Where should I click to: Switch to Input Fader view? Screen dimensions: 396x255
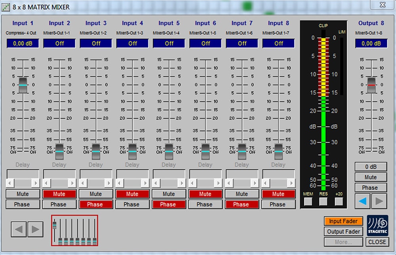(x=343, y=221)
